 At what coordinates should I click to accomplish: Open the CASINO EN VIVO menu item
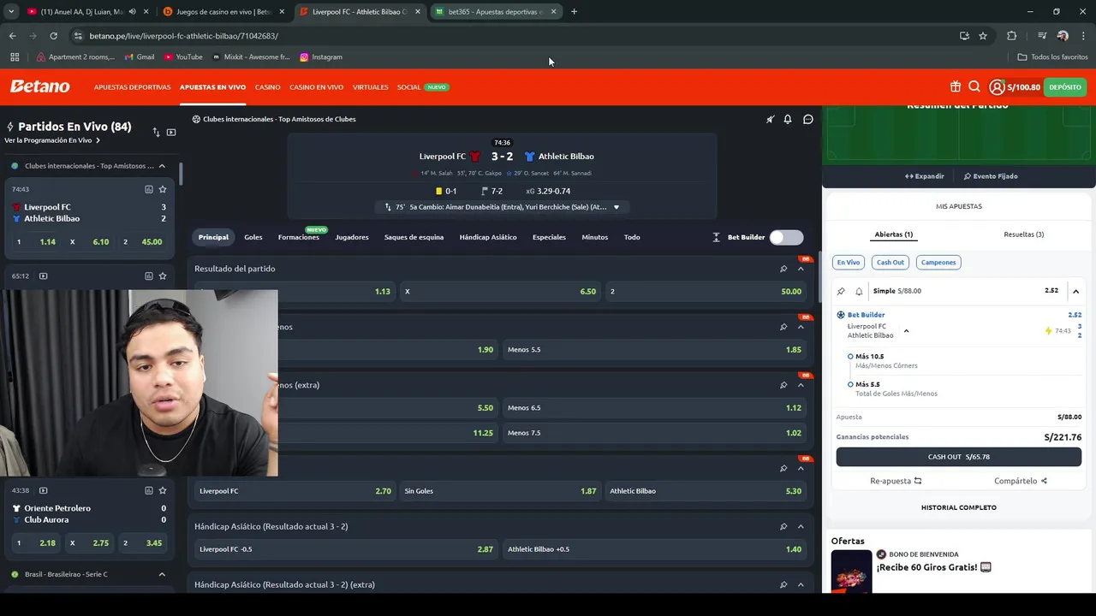pyautogui.click(x=316, y=87)
